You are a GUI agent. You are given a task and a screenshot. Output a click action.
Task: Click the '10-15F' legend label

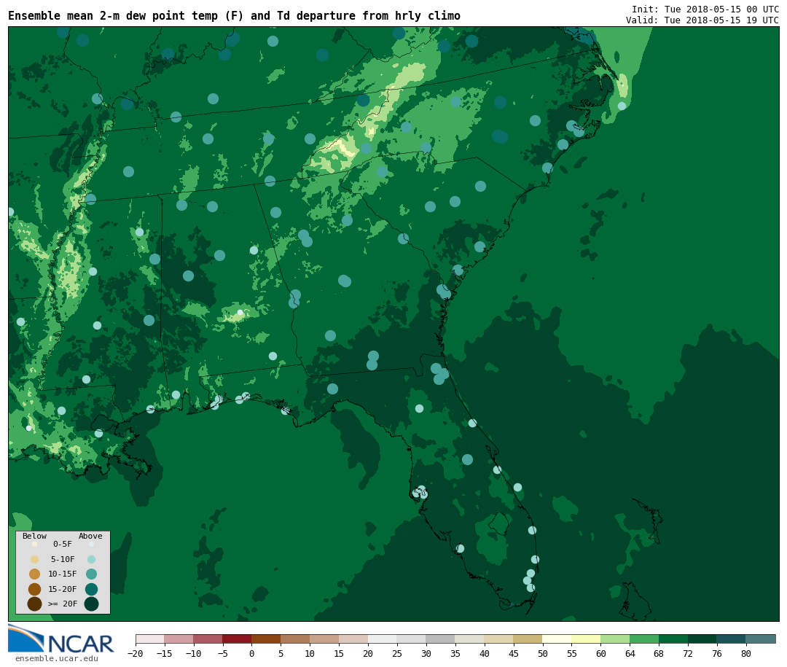[x=63, y=574]
